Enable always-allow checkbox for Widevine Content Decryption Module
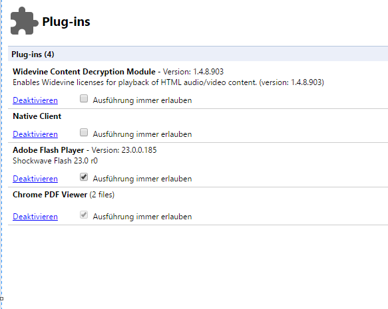 pyautogui.click(x=84, y=98)
